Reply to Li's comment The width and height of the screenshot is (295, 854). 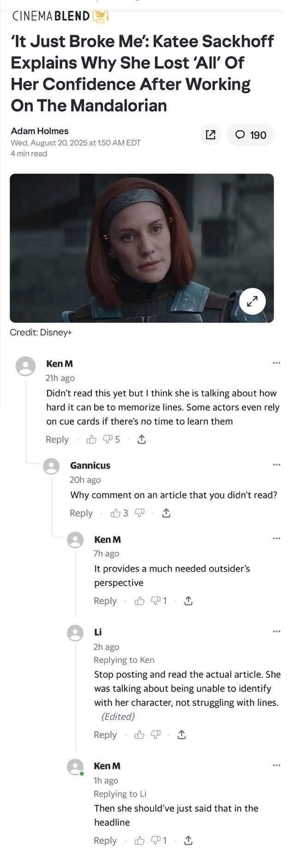pos(105,735)
